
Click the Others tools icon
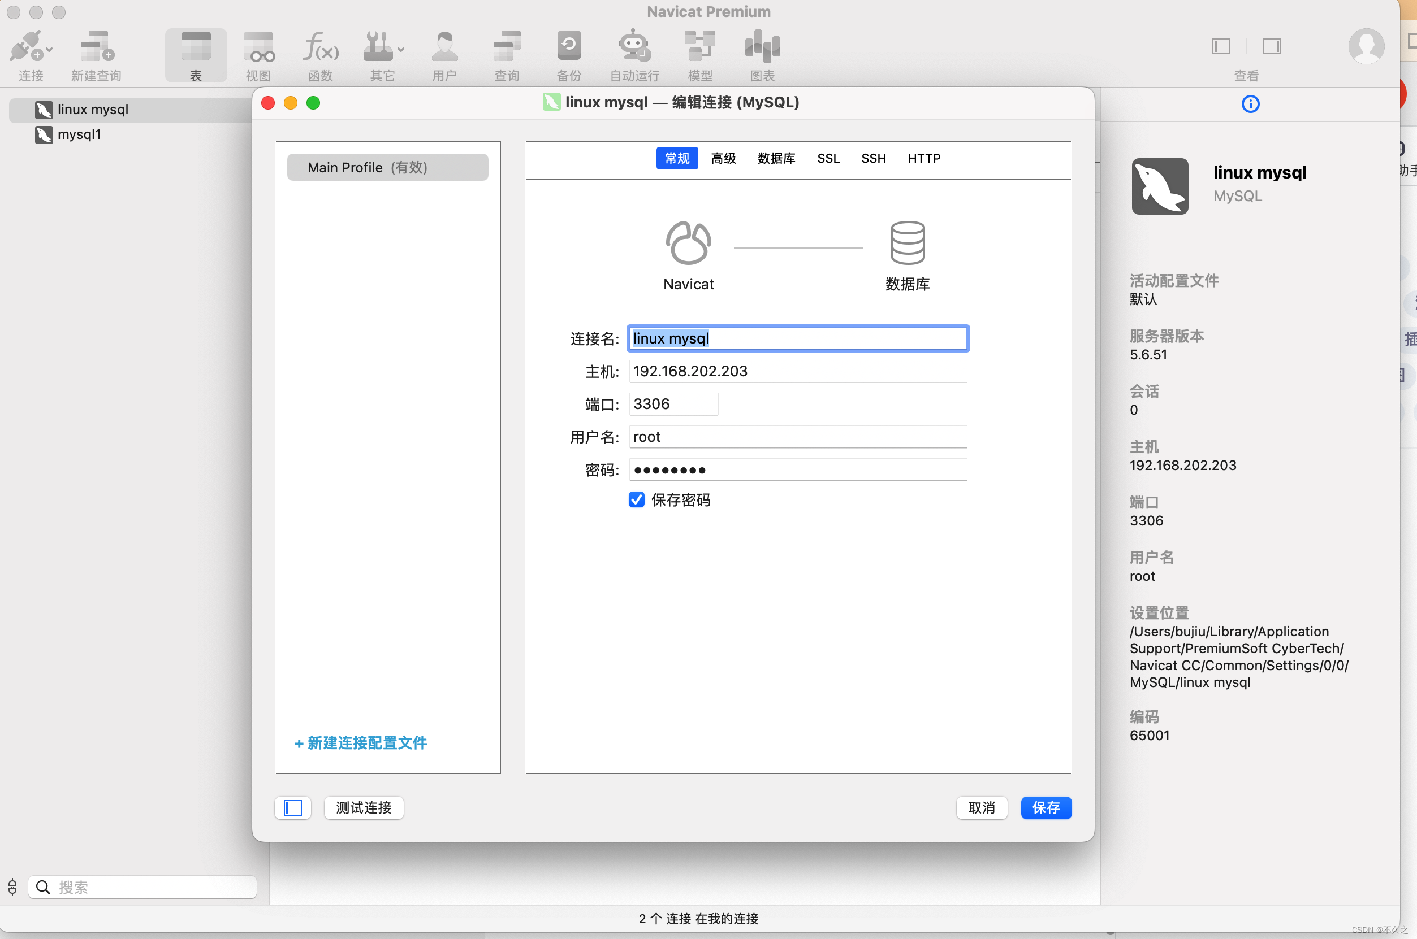pos(378,46)
